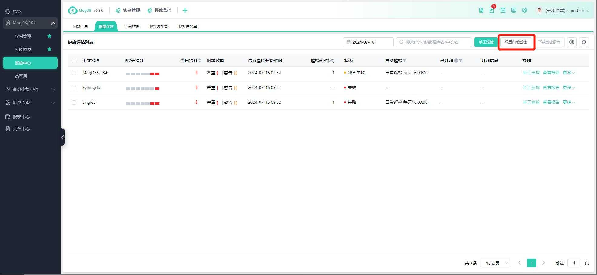Click 手工巡检 link for single5 row
The height and width of the screenshot is (275, 597).
click(x=531, y=102)
